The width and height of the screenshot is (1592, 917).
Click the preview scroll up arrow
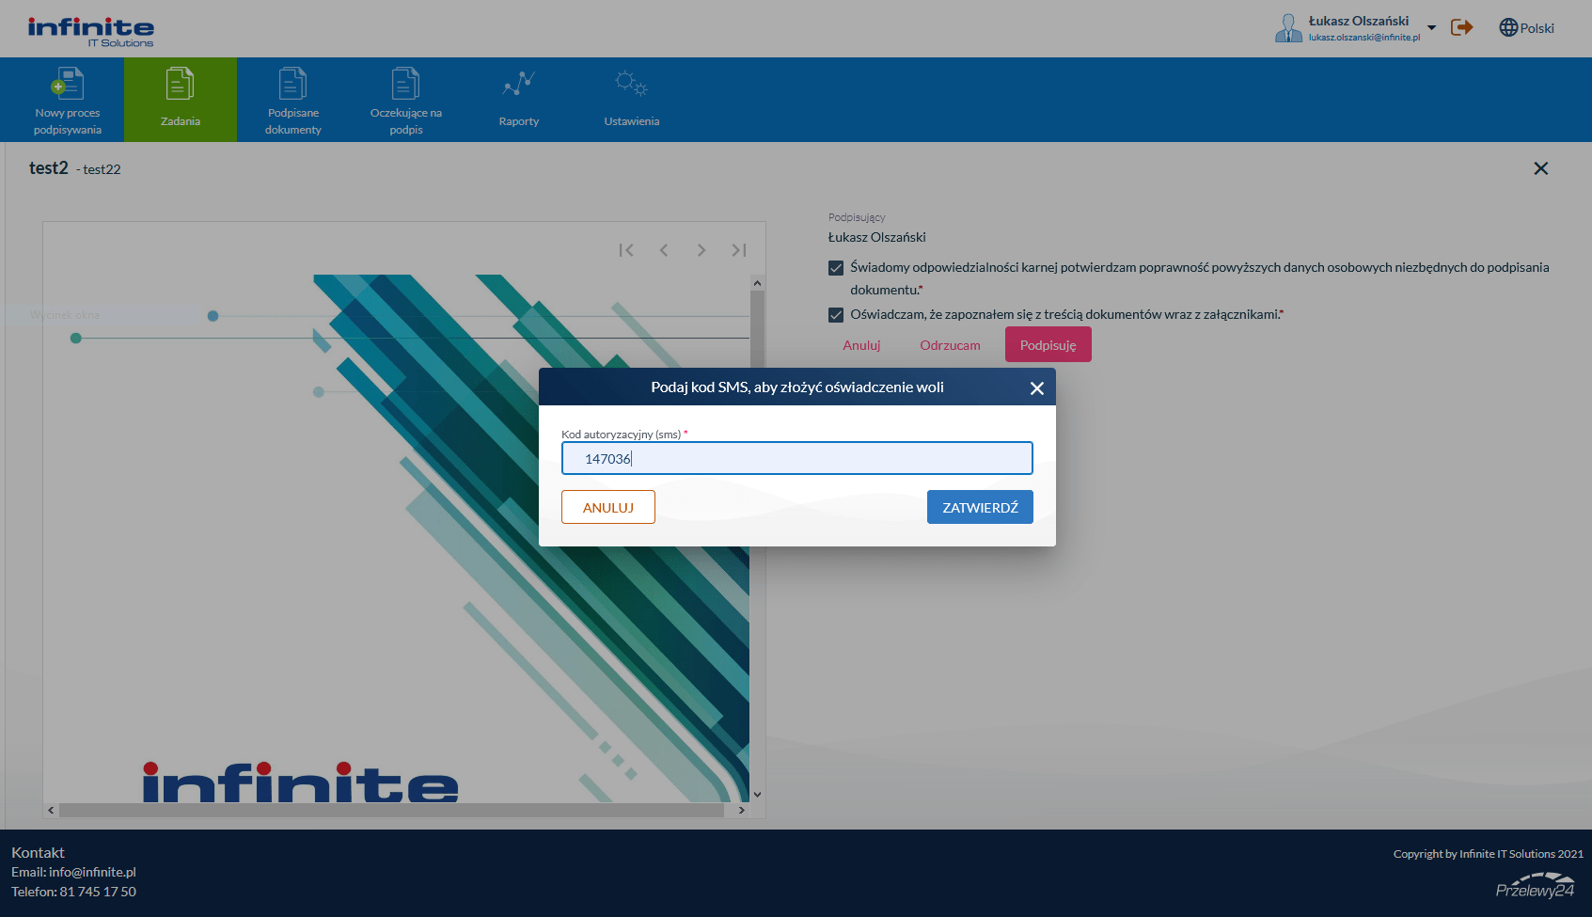757,283
